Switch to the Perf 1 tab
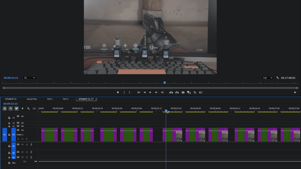Image resolution: width=301 pixels, height=169 pixels. (50, 99)
